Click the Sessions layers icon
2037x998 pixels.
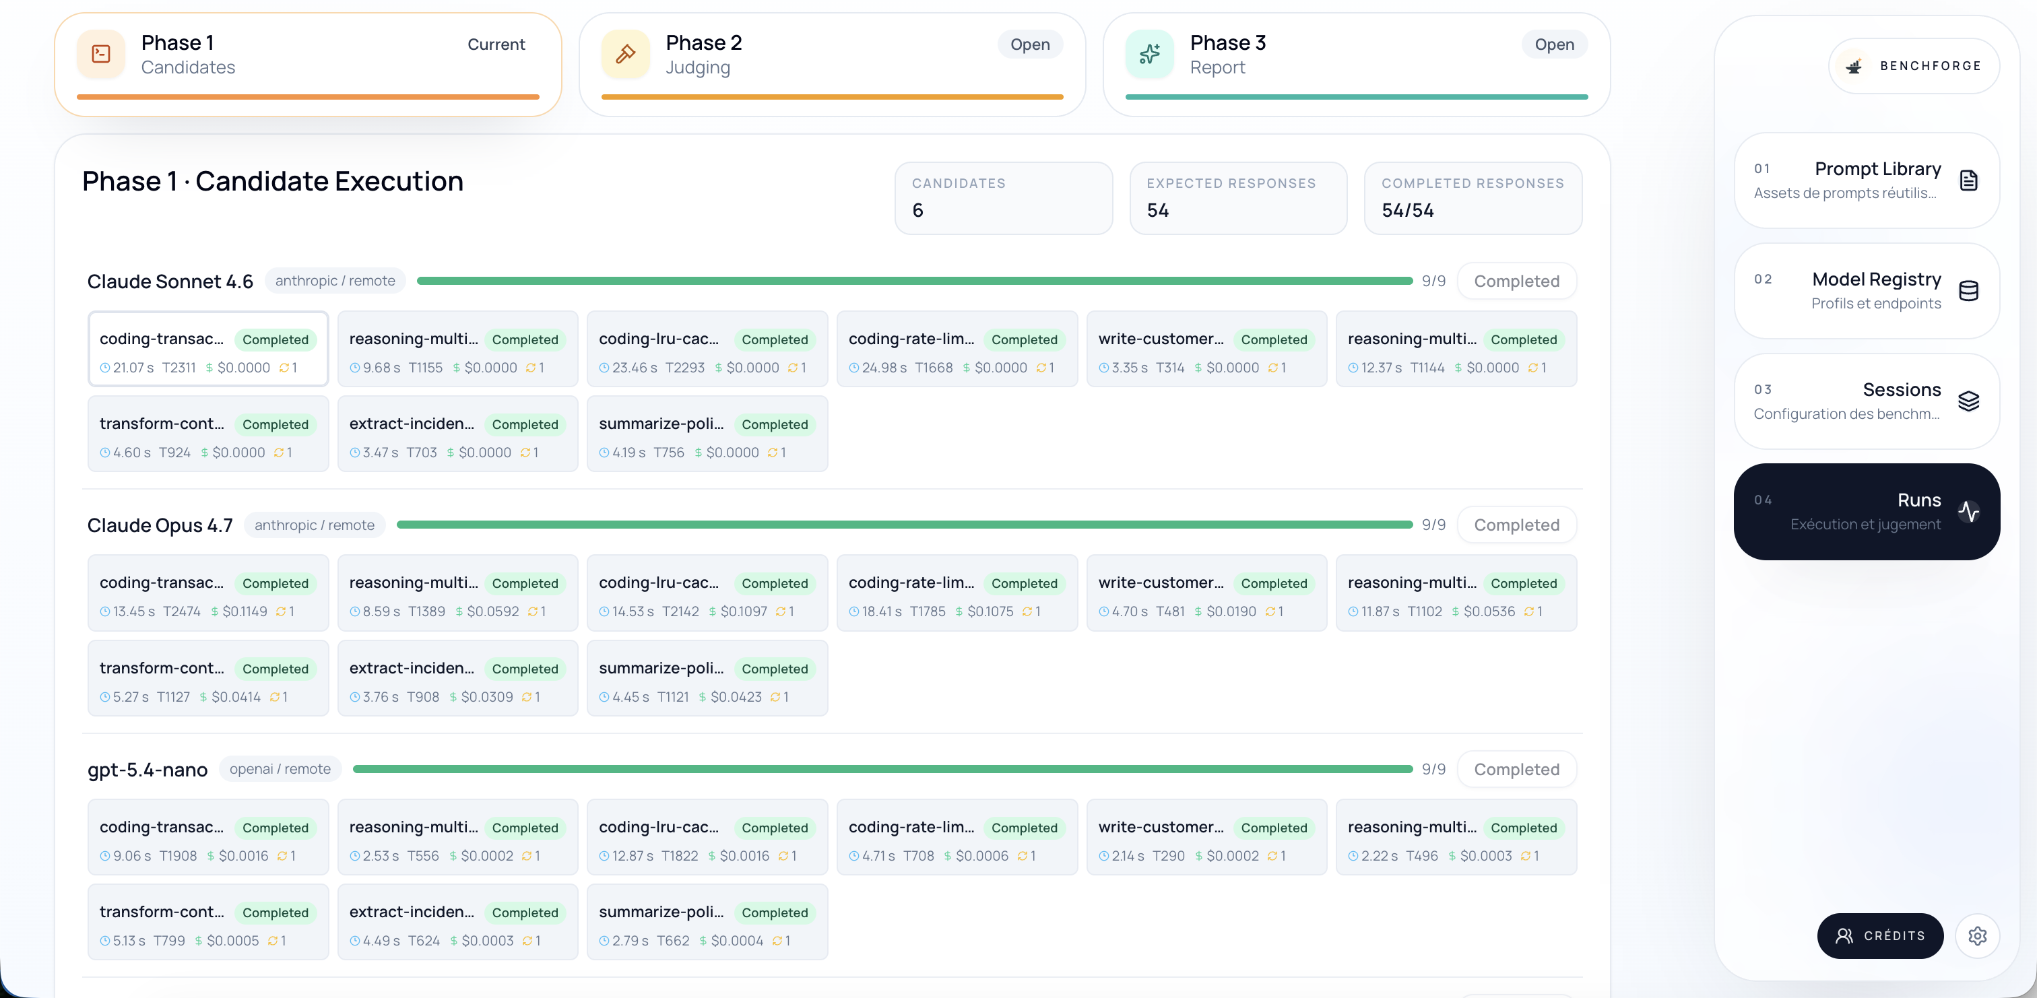(x=1968, y=401)
